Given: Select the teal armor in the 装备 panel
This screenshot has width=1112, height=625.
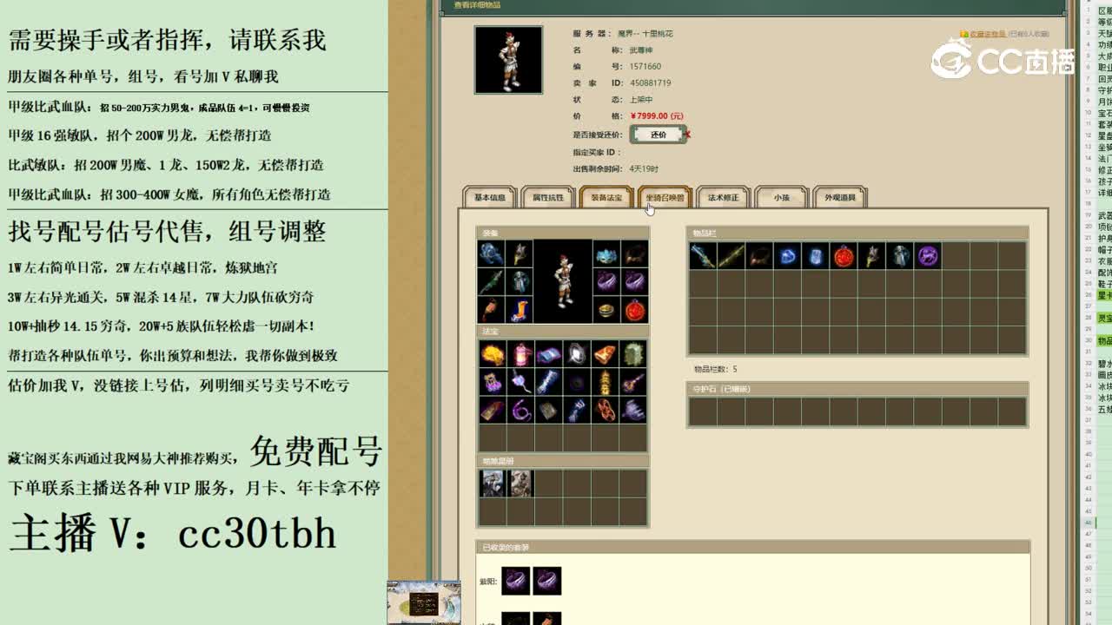Looking at the screenshot, I should click(520, 282).
